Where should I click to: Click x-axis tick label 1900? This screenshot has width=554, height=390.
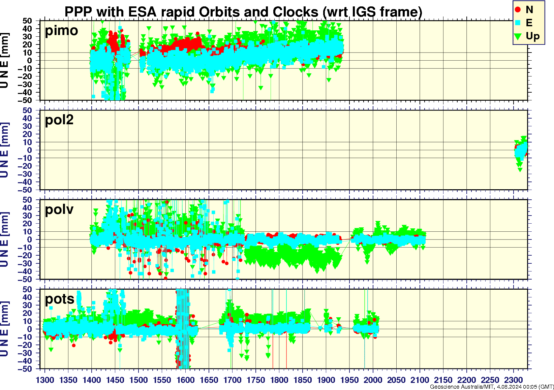tap(326, 380)
